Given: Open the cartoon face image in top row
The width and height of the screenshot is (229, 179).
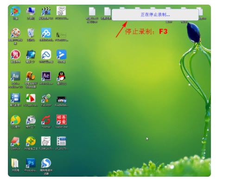Looking at the screenshot, I should pyautogui.click(x=61, y=11).
